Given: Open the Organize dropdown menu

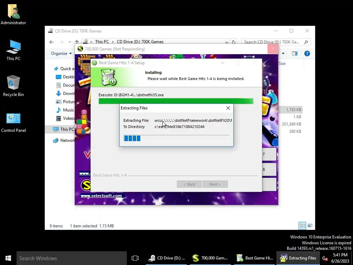Looking at the screenshot, I should 61,53.
